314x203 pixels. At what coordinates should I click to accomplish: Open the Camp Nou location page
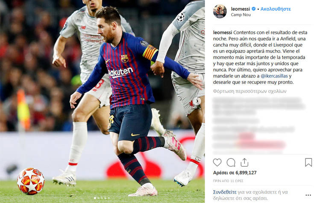[241, 15]
